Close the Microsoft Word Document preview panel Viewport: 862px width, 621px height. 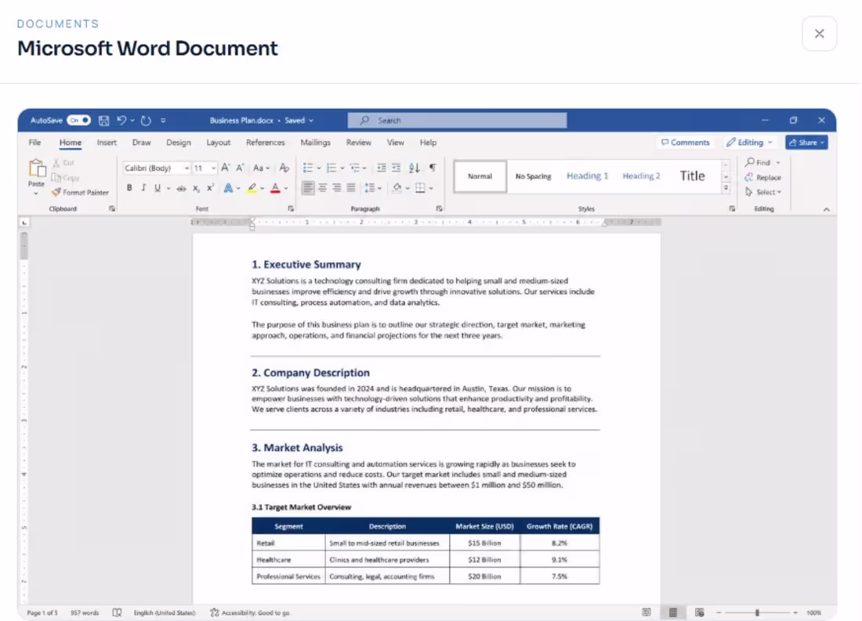[x=819, y=34]
